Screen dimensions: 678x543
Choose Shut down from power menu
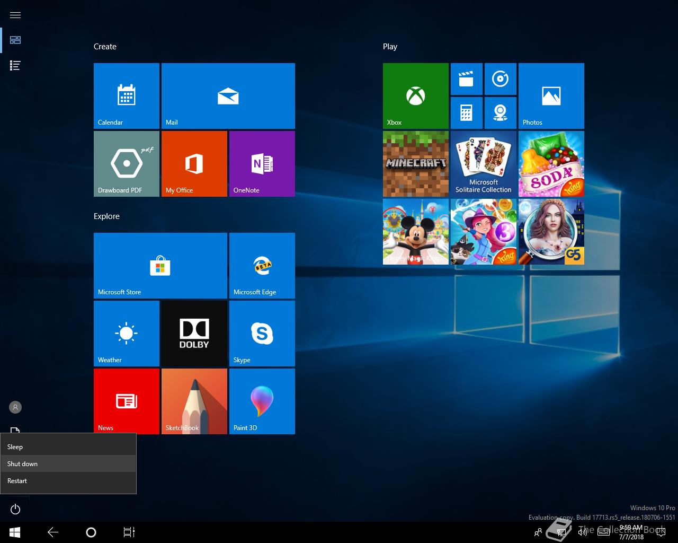coord(68,464)
